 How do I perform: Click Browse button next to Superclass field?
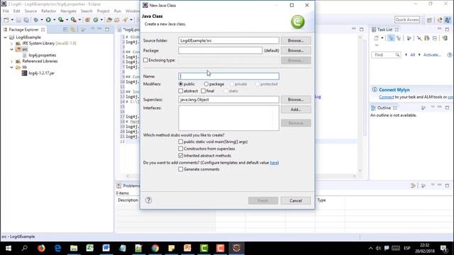coord(296,99)
